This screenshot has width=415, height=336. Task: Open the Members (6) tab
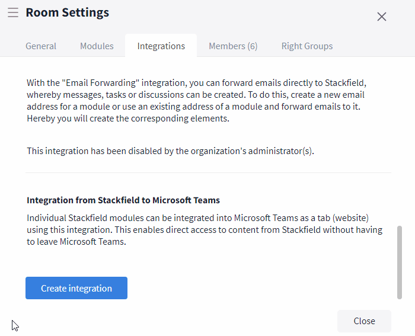coord(233,46)
